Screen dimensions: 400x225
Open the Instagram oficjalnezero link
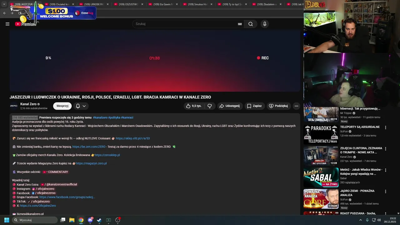click(x=43, y=189)
